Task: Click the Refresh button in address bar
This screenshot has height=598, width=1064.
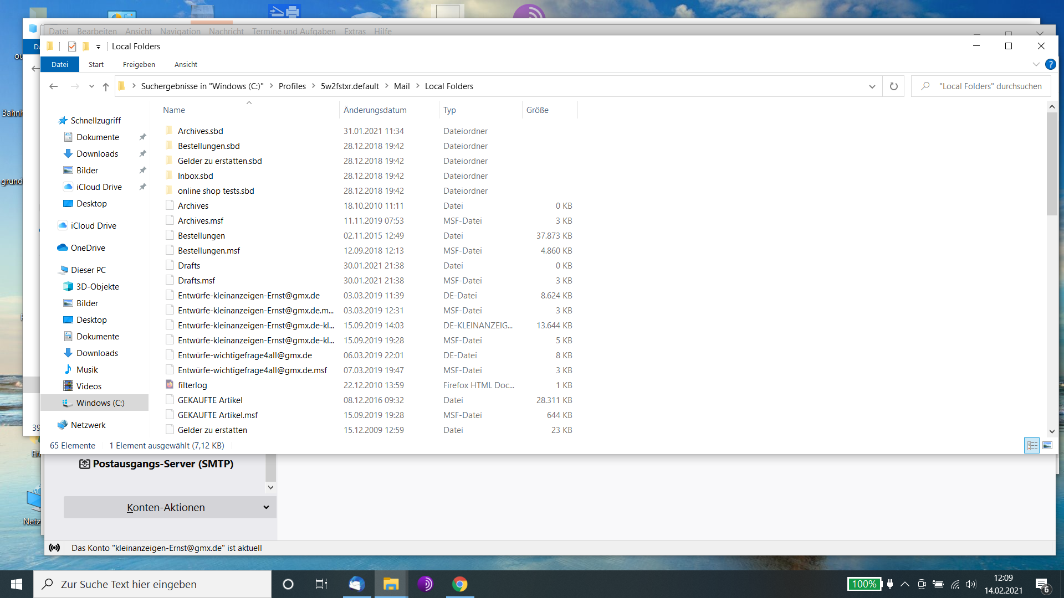Action: 893,86
